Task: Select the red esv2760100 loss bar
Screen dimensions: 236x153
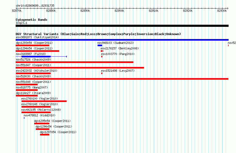Action: tap(44, 101)
